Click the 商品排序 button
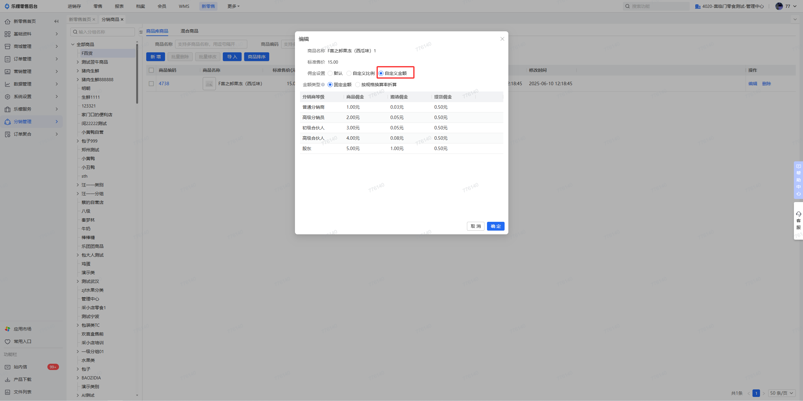This screenshot has width=803, height=401. (x=257, y=57)
